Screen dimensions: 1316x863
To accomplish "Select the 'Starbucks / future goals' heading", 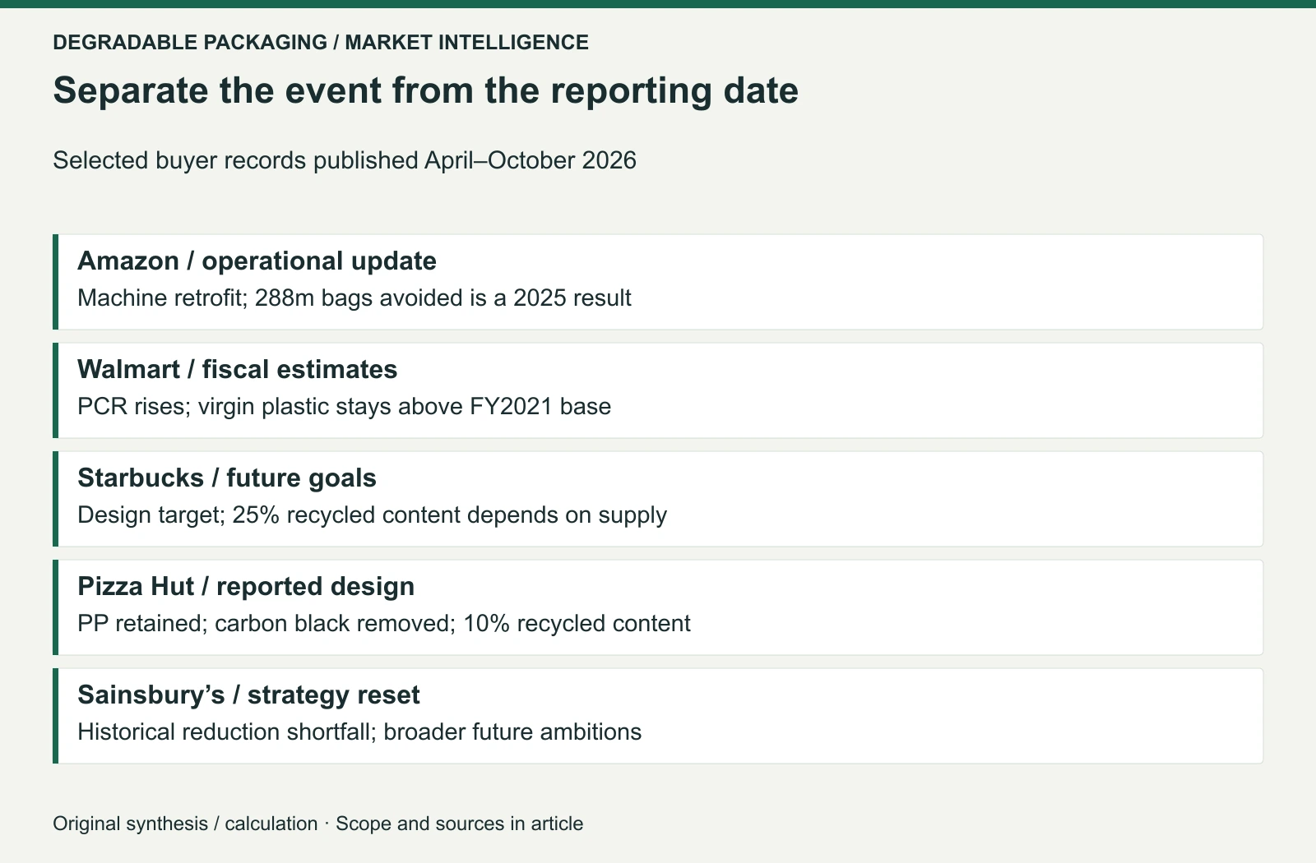I will coord(227,478).
